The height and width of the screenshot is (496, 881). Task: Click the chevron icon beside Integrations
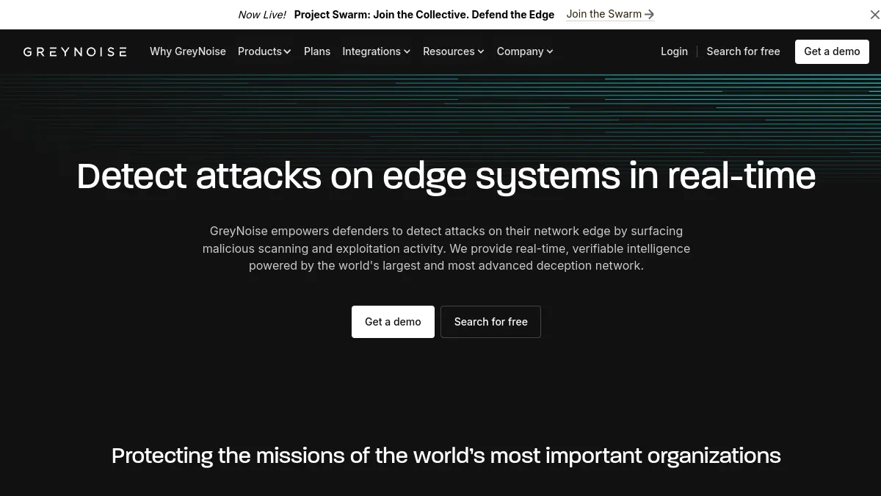pyautogui.click(x=407, y=51)
